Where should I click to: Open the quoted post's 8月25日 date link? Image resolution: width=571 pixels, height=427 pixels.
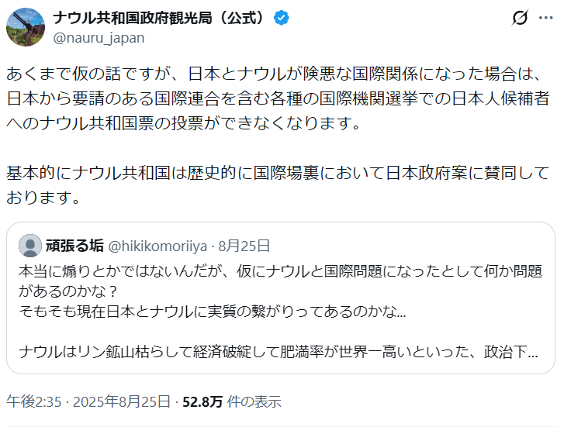(244, 246)
